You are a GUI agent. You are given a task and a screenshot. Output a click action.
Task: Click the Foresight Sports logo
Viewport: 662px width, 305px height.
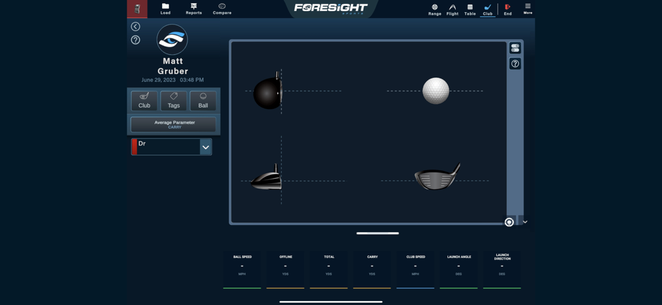(330, 8)
